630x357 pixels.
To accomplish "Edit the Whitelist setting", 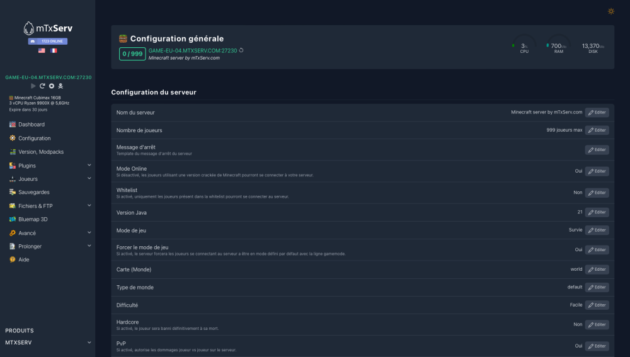I will tap(597, 193).
